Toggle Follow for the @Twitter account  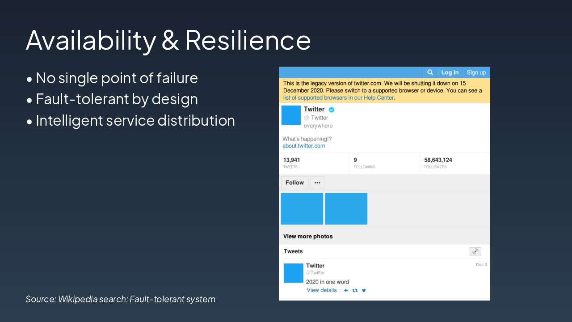pos(294,182)
